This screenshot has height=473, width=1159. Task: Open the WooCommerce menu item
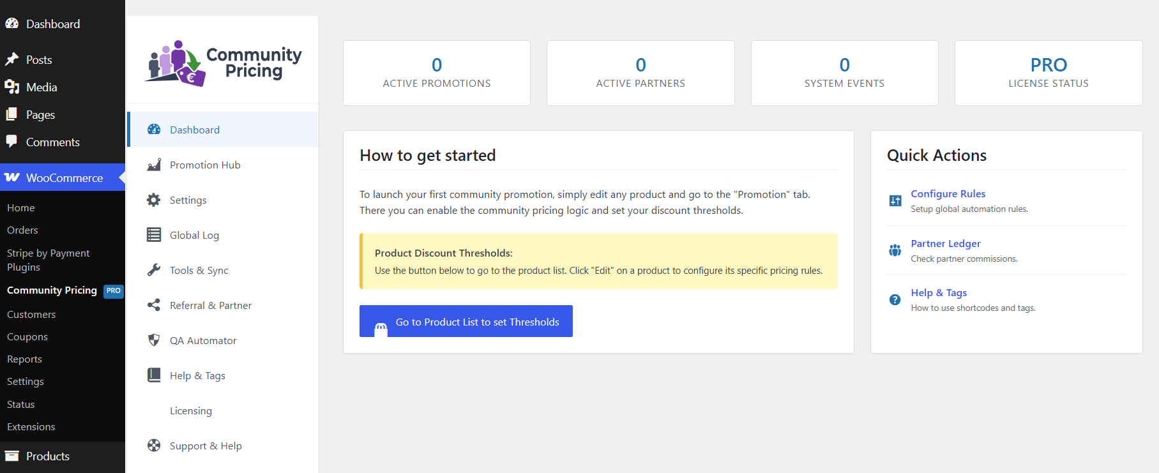(63, 177)
